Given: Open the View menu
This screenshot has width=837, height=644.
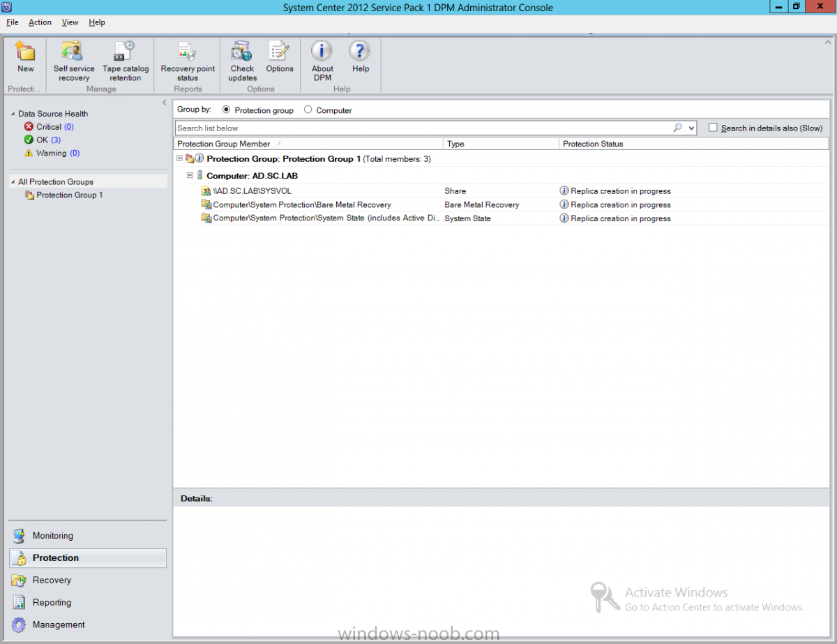Looking at the screenshot, I should click(x=70, y=22).
